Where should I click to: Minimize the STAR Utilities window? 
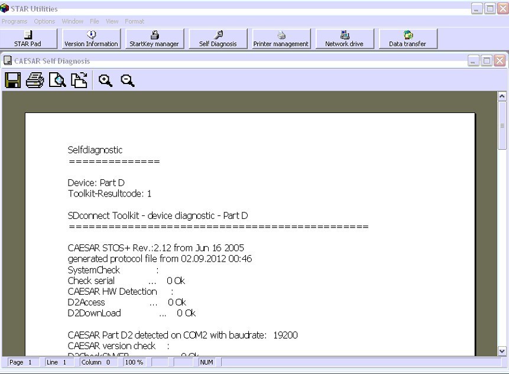point(476,9)
